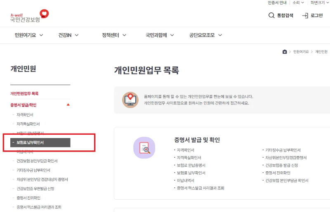Click the 통합검색 magnifier icon
This screenshot has height=212, width=330.
click(271, 15)
